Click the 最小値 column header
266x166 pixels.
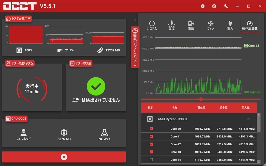point(223,108)
